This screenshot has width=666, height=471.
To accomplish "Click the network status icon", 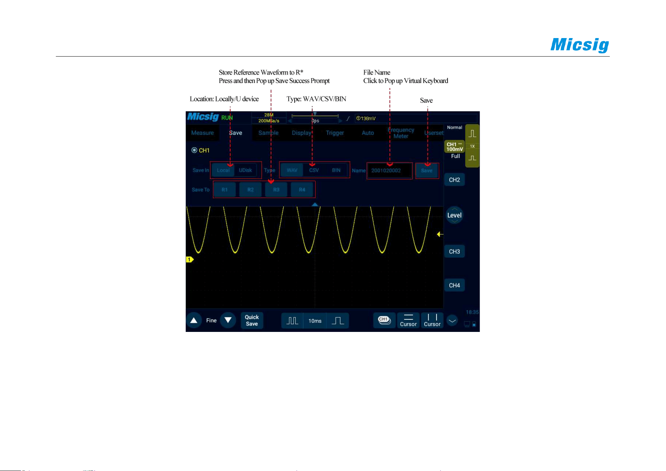I will click(467, 324).
